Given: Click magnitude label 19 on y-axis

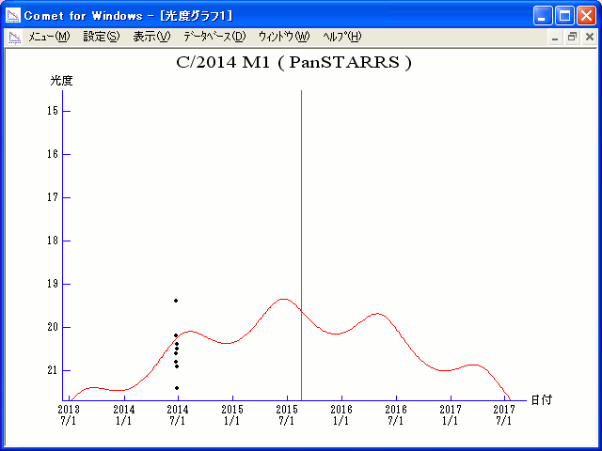Looking at the screenshot, I should [53, 284].
